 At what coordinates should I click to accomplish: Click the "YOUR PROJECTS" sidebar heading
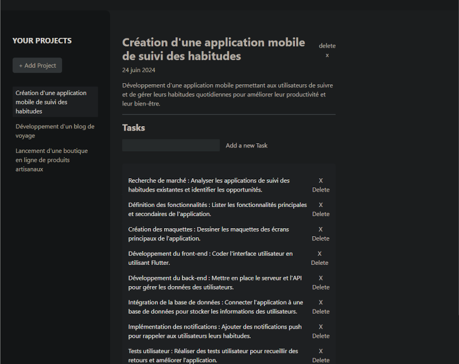[42, 41]
